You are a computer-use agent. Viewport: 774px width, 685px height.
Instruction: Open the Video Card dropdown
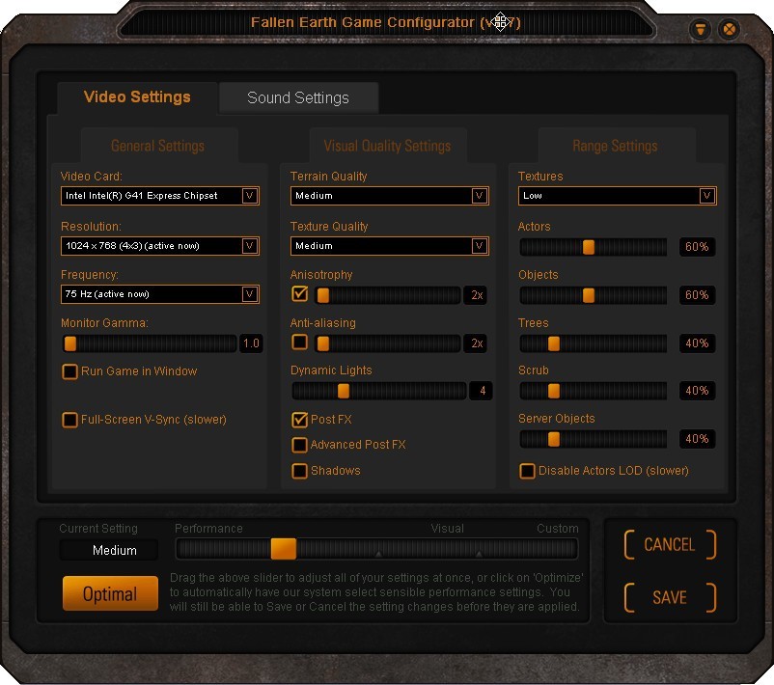pos(160,196)
